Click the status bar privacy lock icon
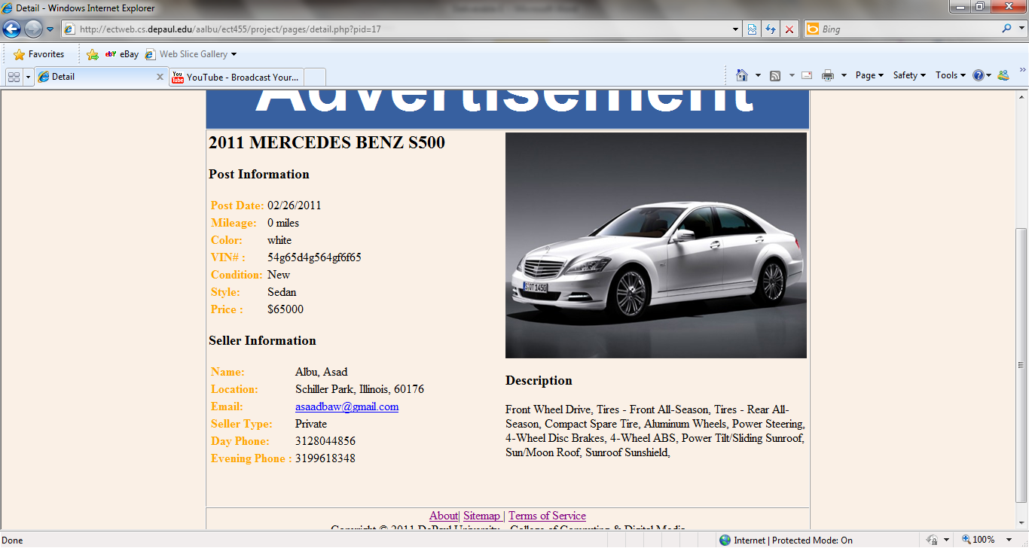Viewport: 1029px width, 548px height. 932,540
